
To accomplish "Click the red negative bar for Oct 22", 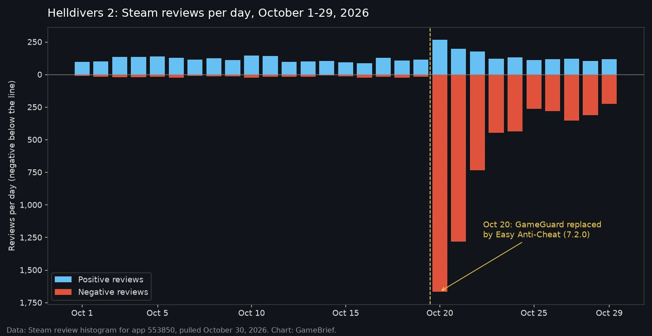I will tap(477, 122).
